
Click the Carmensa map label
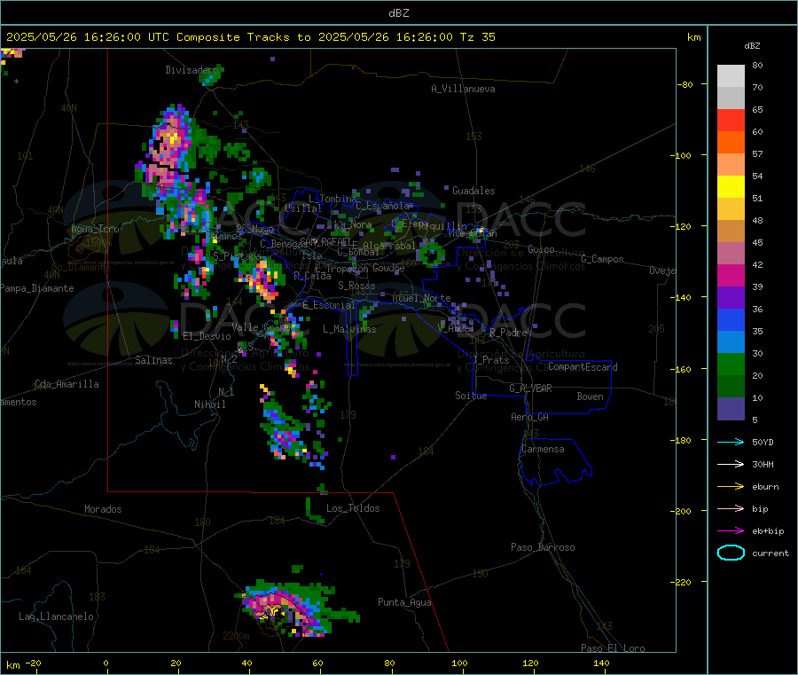(x=543, y=449)
